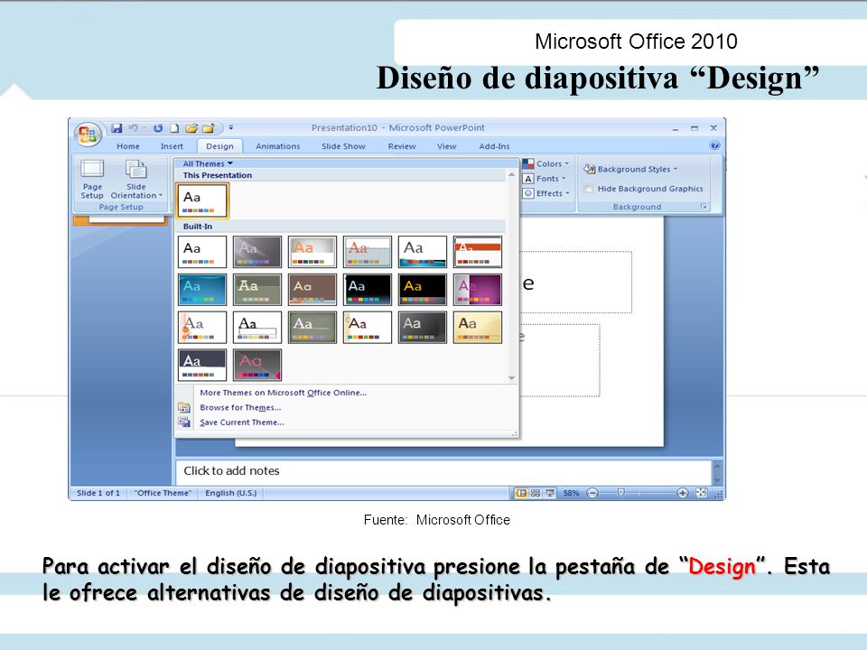Click the New blank document icon
The image size is (867, 650).
(174, 128)
